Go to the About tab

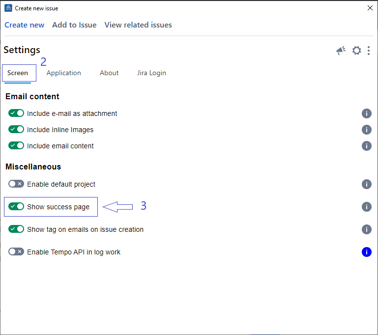[x=109, y=73]
